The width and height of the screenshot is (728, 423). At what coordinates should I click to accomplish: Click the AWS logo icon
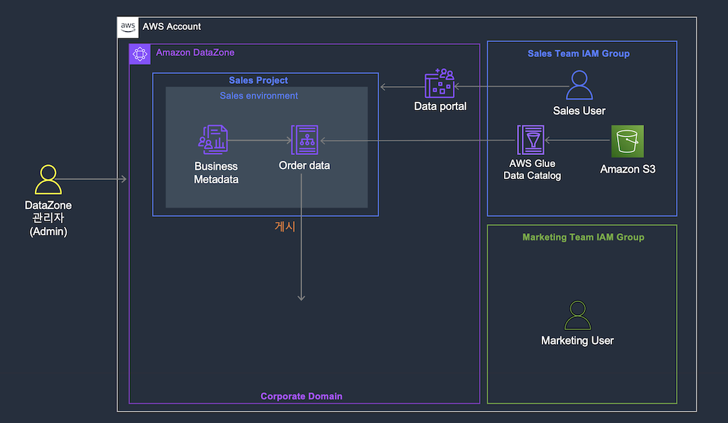[128, 27]
